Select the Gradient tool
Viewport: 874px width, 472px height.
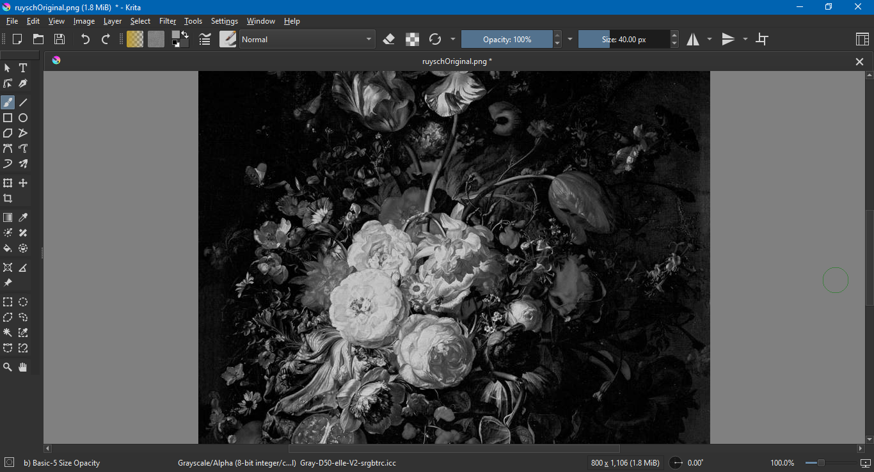8,217
